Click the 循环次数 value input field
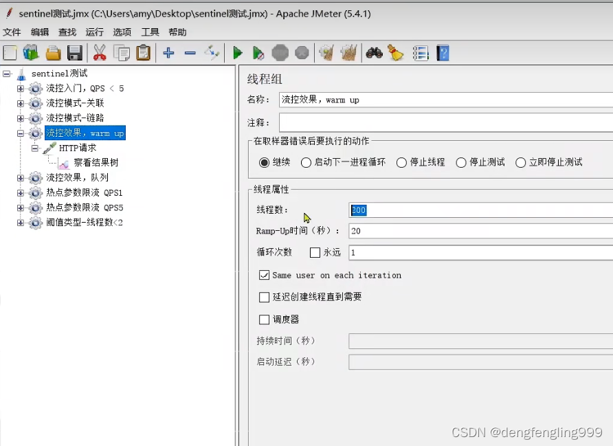 pyautogui.click(x=481, y=252)
